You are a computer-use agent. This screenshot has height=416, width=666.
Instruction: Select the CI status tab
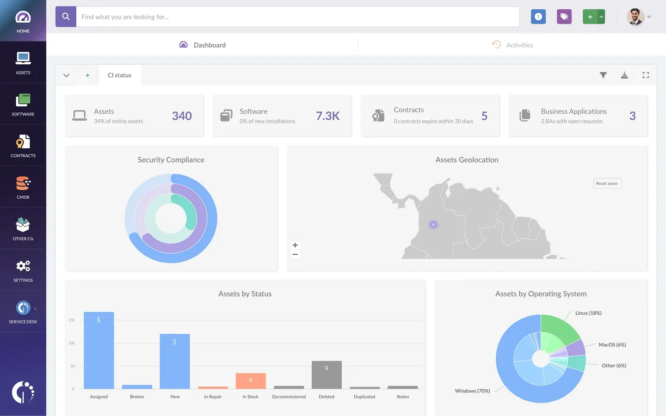[x=119, y=75]
